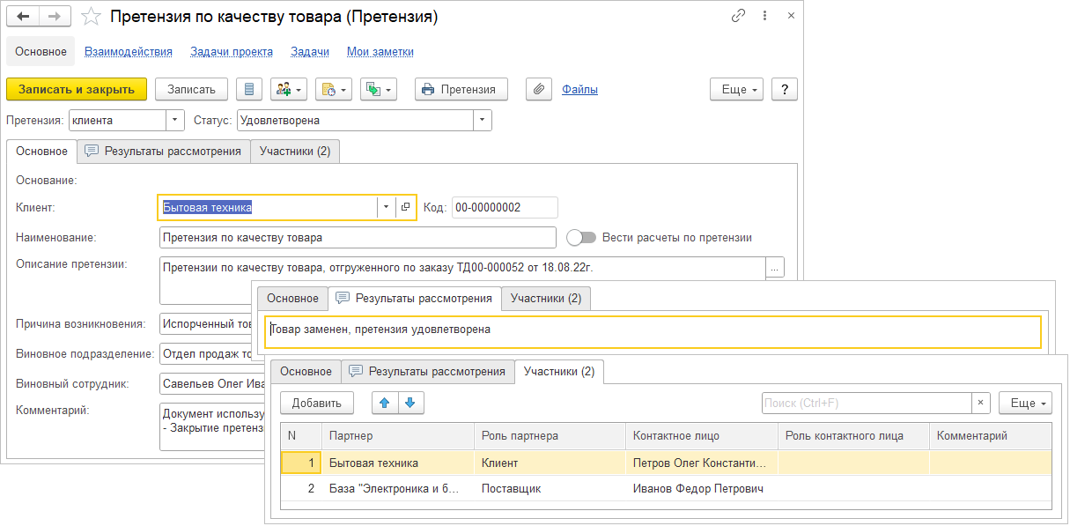This screenshot has height=526, width=1070.
Task: Open the top Еще menu
Action: click(738, 89)
